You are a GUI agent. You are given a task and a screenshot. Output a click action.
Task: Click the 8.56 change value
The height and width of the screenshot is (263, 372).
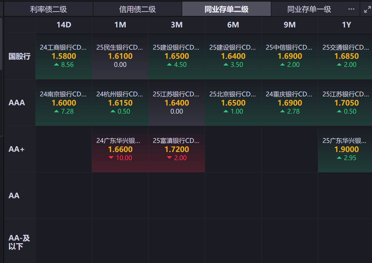67,65
